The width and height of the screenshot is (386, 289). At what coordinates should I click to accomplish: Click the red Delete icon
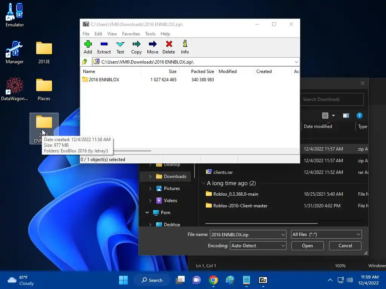coord(168,47)
